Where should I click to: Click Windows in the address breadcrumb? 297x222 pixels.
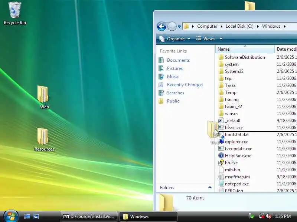[271, 26]
